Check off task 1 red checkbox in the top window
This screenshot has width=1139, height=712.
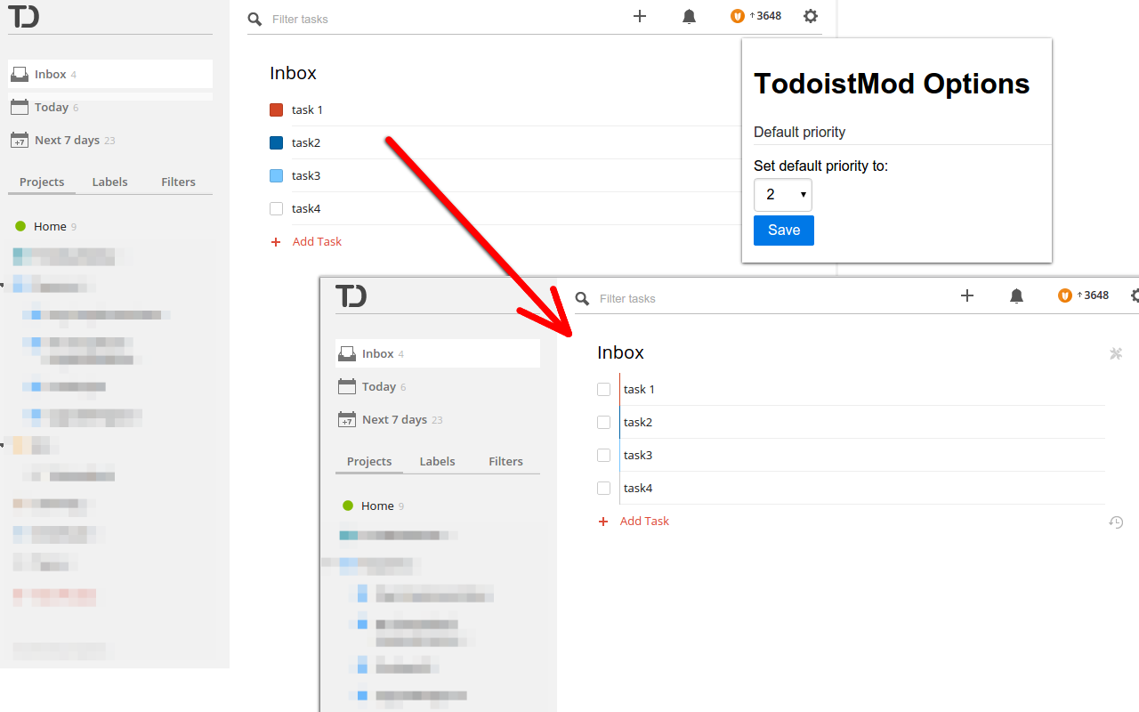coord(276,110)
